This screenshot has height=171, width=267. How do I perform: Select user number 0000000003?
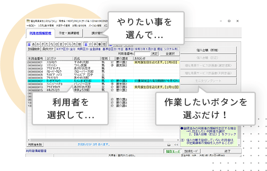(x=35, y=68)
